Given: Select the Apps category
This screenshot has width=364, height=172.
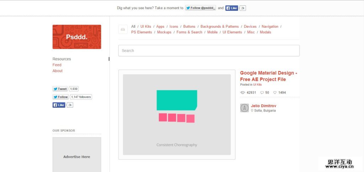Looking at the screenshot, I should (x=160, y=26).
